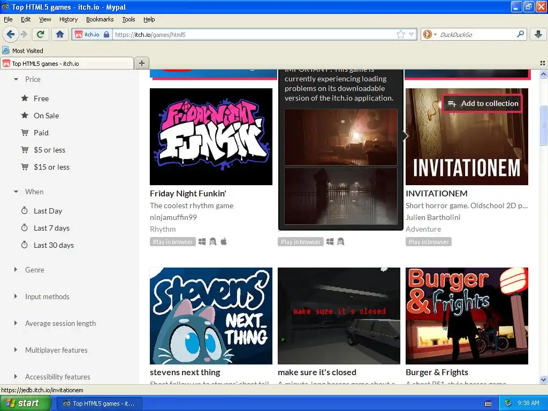The height and width of the screenshot is (411, 548).
Task: Open the Friday Night Funkin' title link
Action: click(188, 193)
